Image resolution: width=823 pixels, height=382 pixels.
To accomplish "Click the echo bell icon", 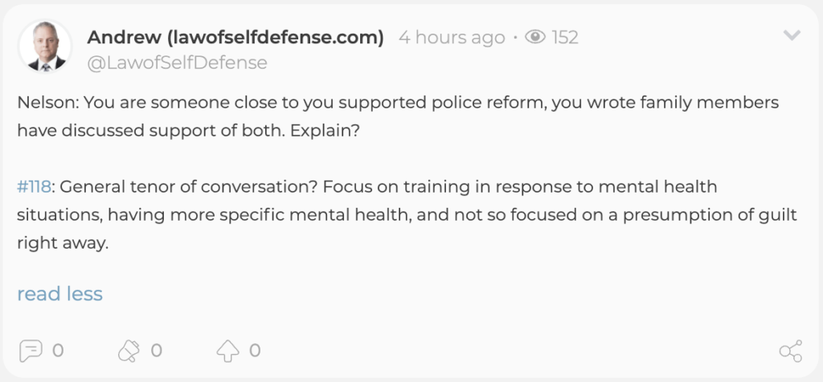I will pos(129,351).
